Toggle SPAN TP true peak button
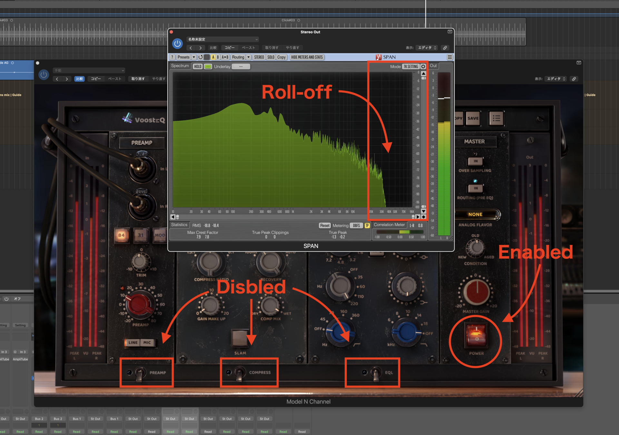Viewport: 619px width, 435px height. coord(367,225)
